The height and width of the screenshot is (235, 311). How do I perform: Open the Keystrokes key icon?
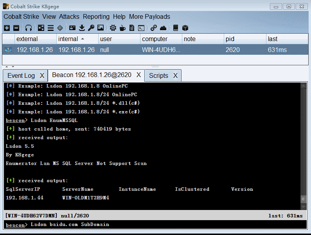click(x=91, y=28)
